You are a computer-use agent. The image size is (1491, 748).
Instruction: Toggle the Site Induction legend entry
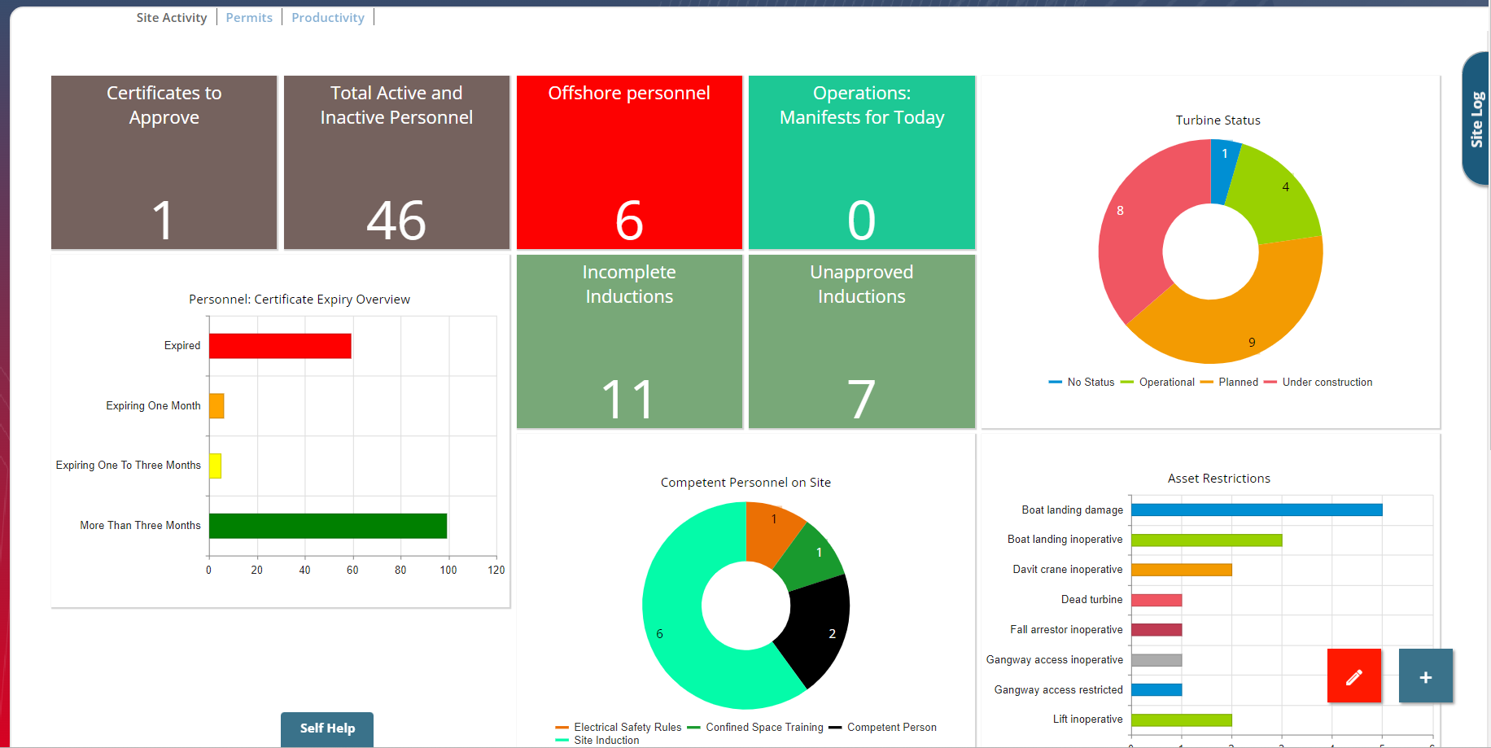click(606, 740)
